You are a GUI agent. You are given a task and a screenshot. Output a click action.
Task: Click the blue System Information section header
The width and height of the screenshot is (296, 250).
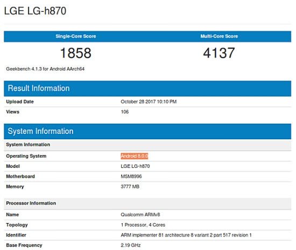(x=147, y=131)
